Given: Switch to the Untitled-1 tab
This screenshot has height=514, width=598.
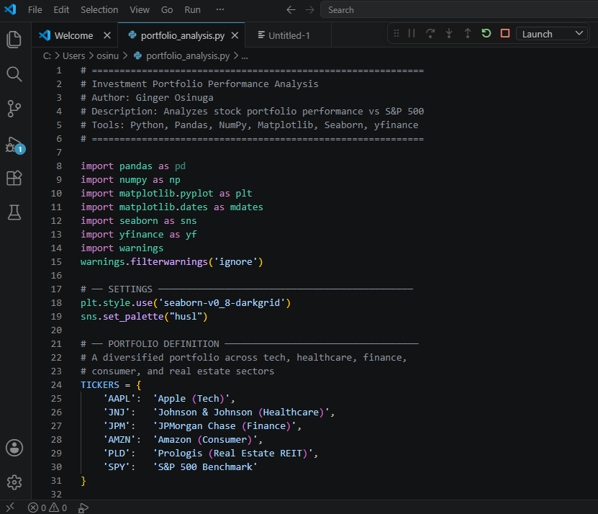Looking at the screenshot, I should [289, 35].
